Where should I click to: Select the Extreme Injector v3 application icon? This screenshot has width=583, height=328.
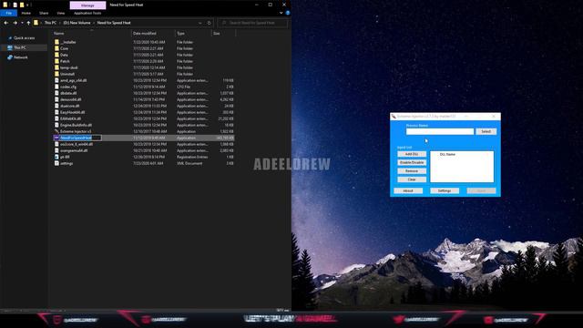[x=56, y=131]
